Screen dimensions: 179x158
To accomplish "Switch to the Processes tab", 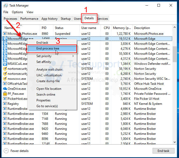I will pyautogui.click(x=10, y=18).
